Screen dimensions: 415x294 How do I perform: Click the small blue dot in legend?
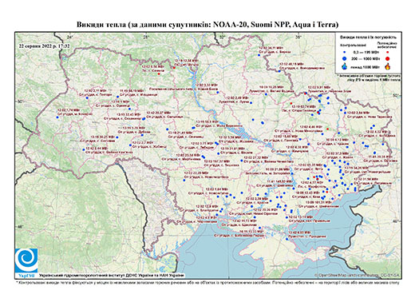pyautogui.click(x=345, y=52)
